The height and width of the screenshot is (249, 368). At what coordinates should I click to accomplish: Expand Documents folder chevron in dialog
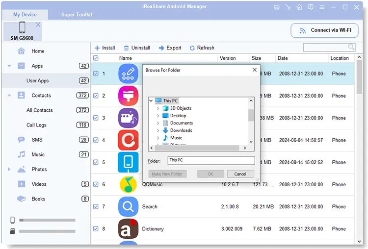pyautogui.click(x=158, y=123)
